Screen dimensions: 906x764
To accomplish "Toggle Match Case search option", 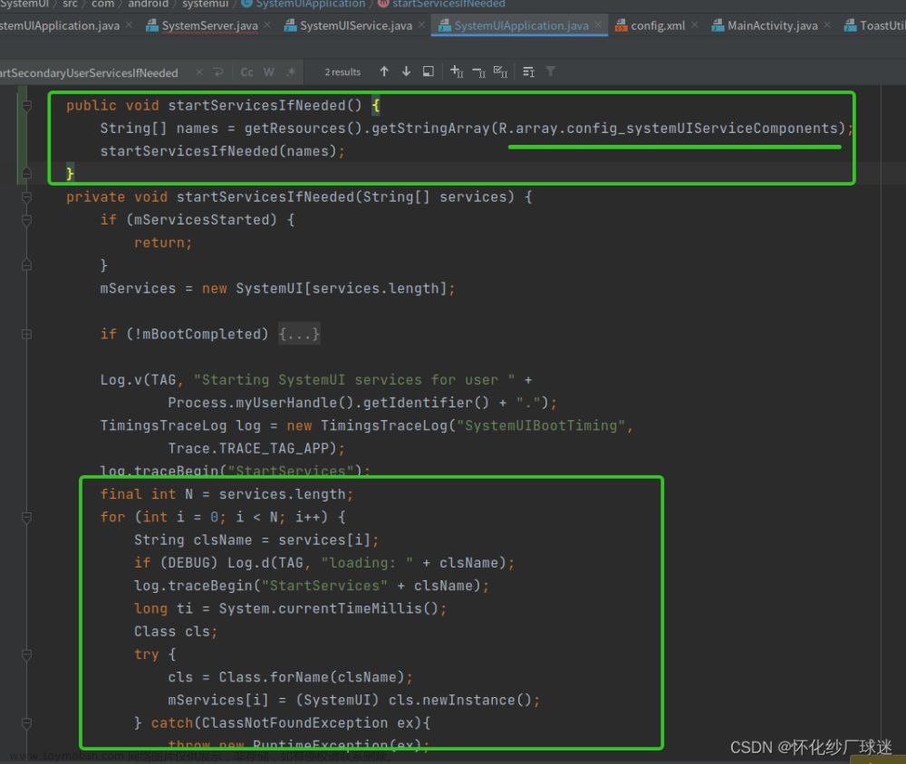I will click(x=246, y=72).
